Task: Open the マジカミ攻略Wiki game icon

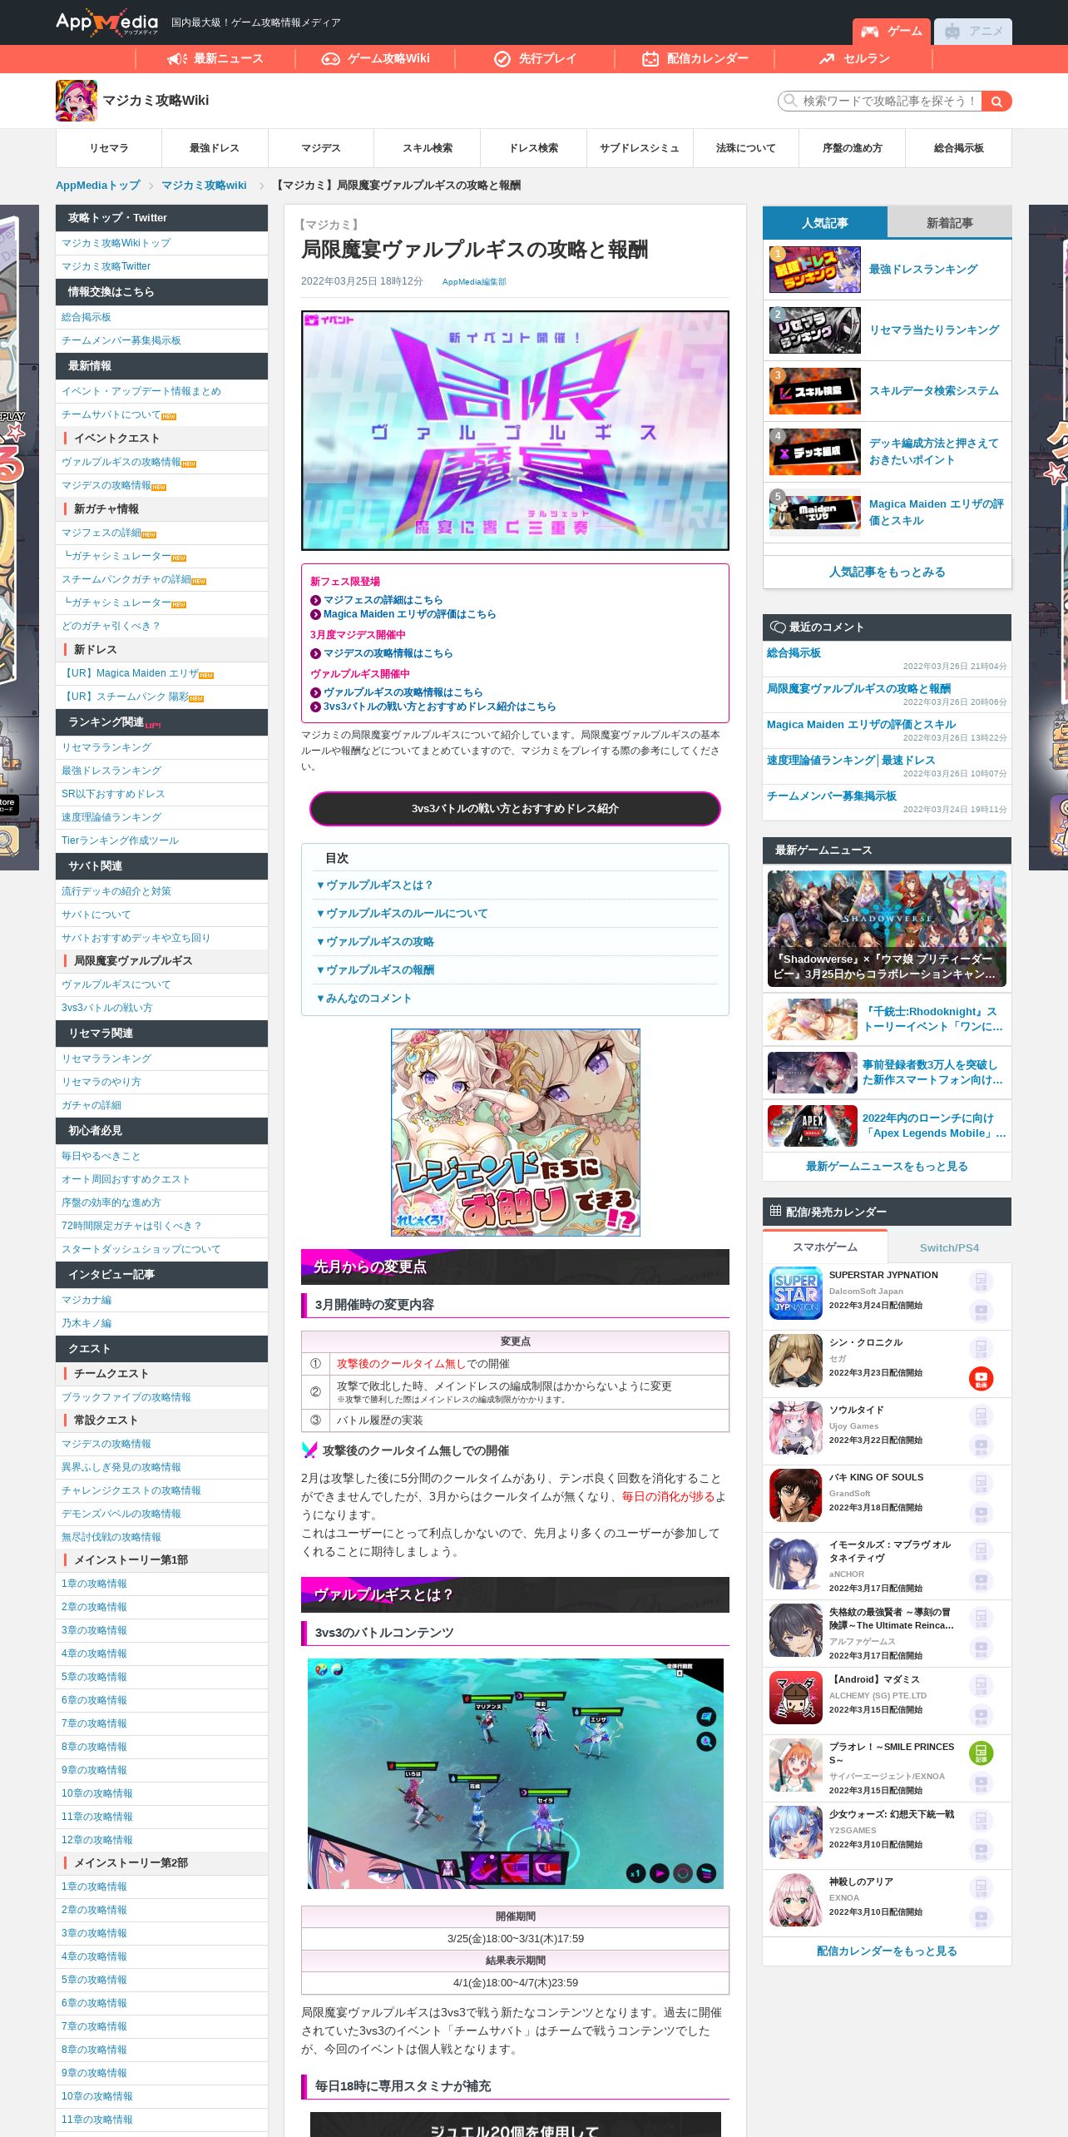Action: pyautogui.click(x=77, y=101)
